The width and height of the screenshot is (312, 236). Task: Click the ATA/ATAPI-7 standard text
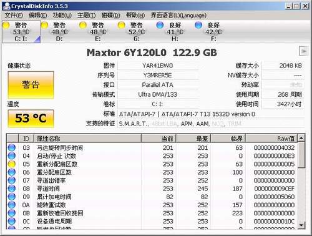coord(187,114)
